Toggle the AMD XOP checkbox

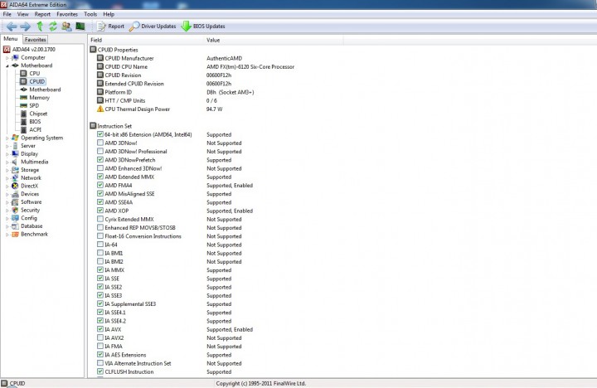pos(100,211)
